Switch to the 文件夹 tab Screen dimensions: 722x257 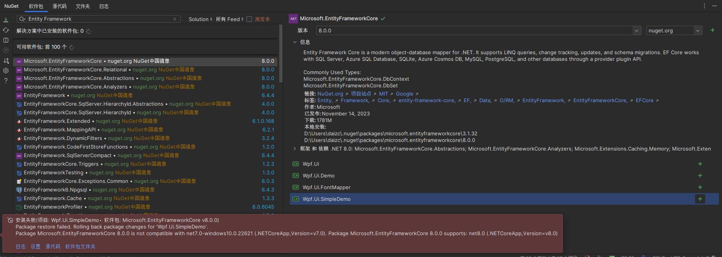pos(83,6)
